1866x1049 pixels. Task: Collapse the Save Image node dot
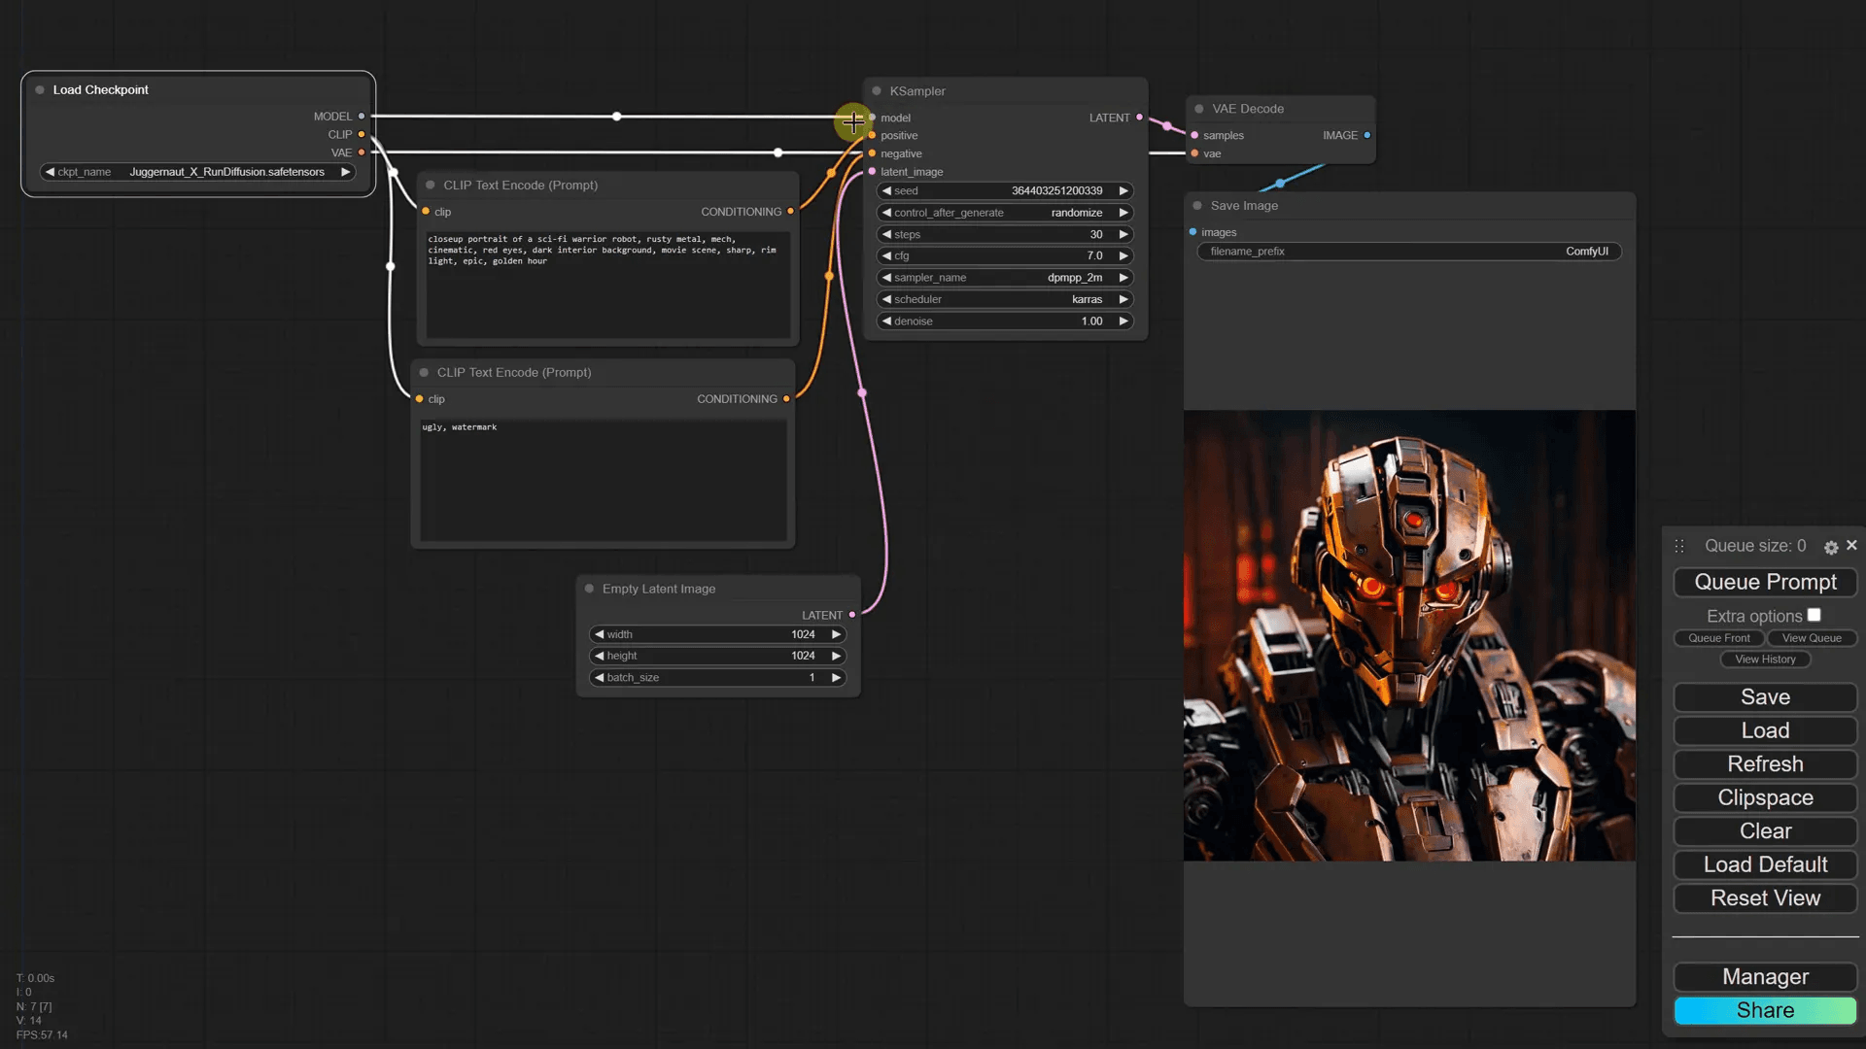(x=1197, y=206)
